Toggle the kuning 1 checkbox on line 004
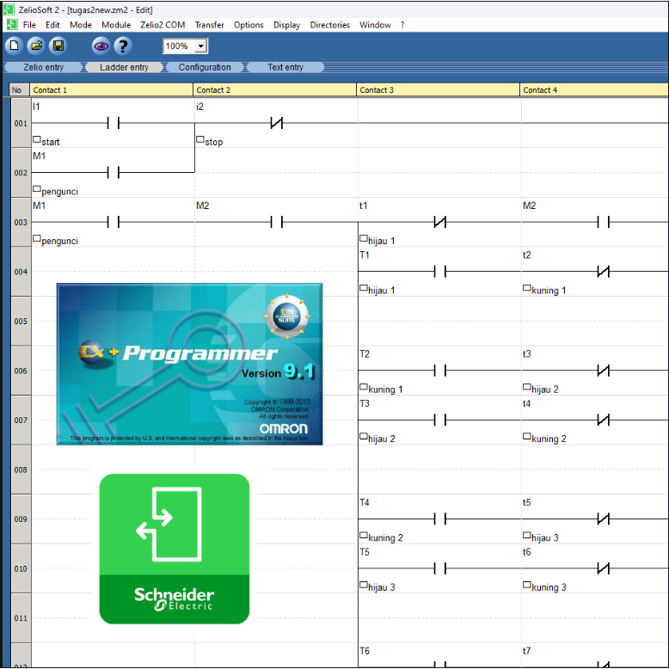The height and width of the screenshot is (669, 669). (527, 287)
